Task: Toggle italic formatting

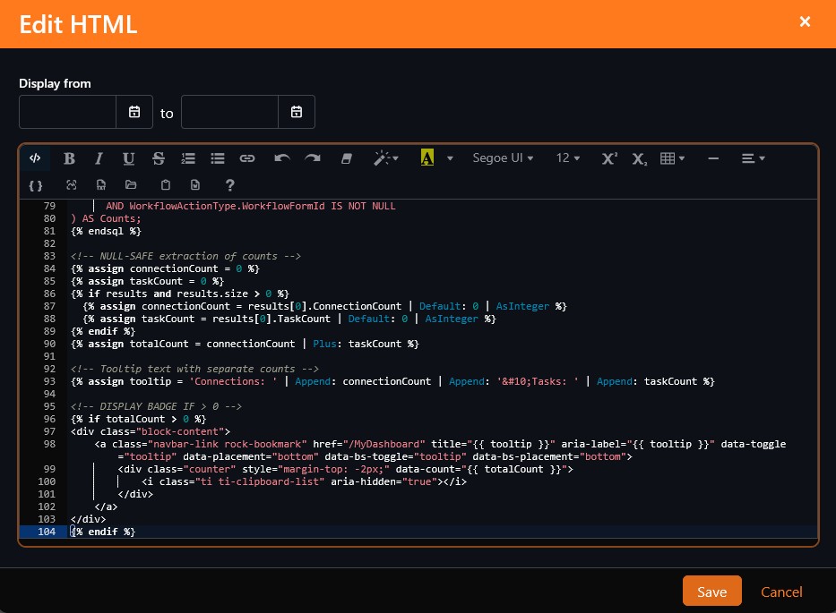Action: coord(99,158)
